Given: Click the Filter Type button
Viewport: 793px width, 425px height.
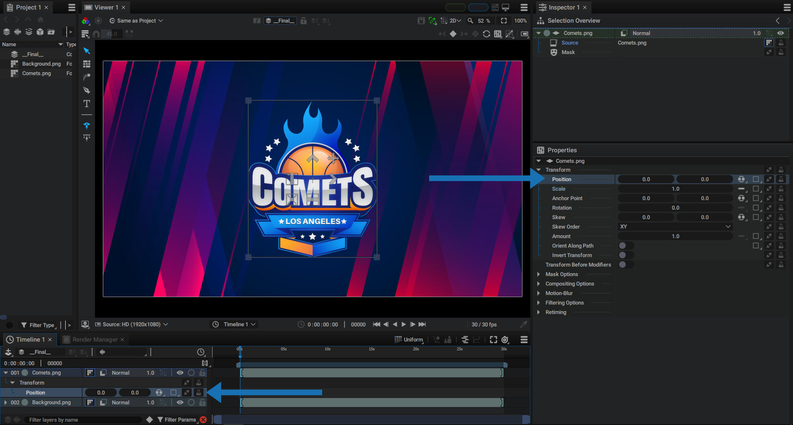Looking at the screenshot, I should click(39, 325).
